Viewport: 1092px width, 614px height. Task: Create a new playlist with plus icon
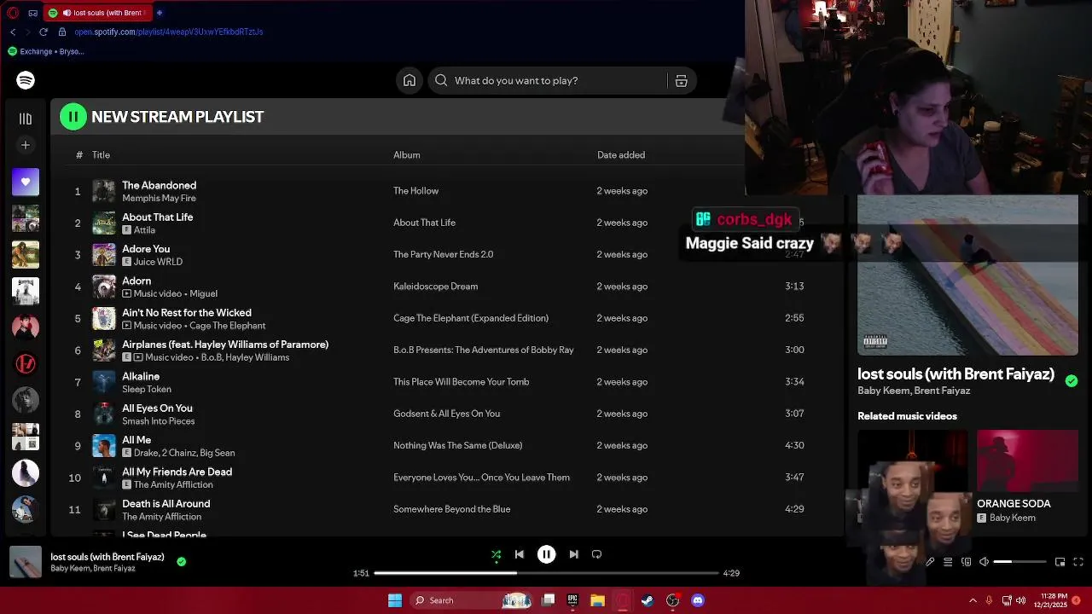pyautogui.click(x=26, y=145)
